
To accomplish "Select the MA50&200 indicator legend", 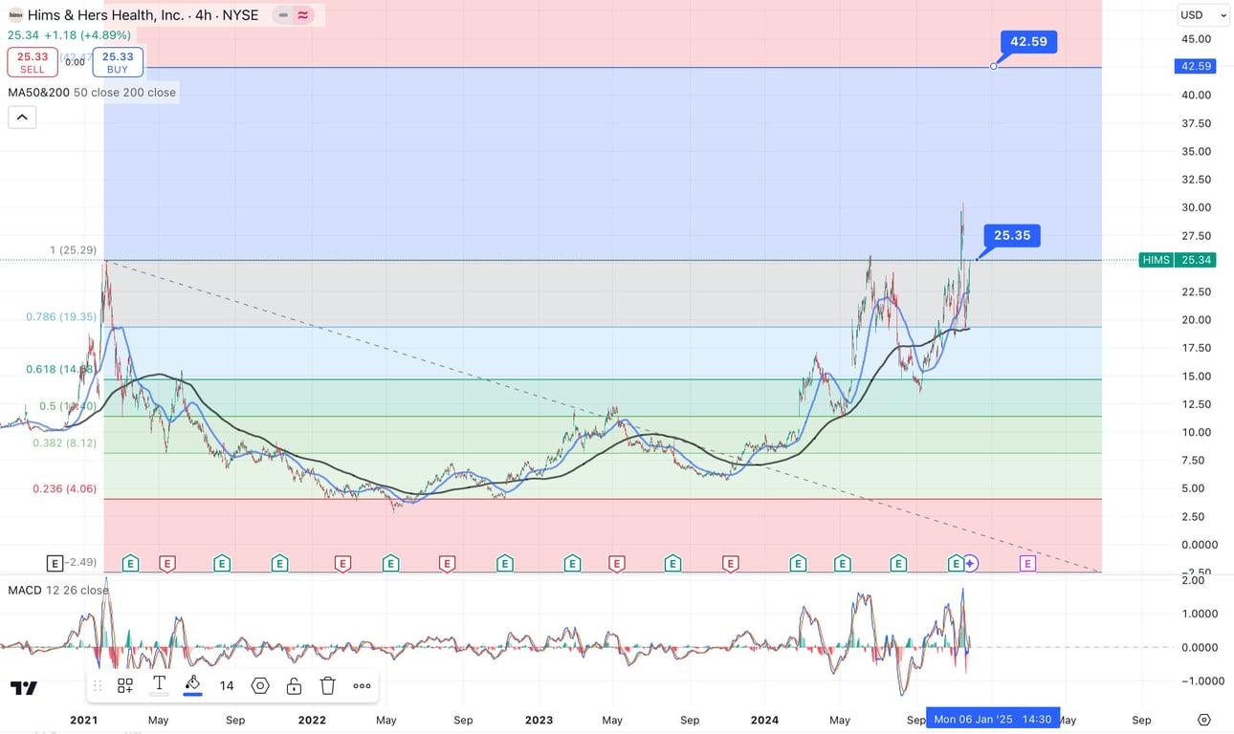I will pyautogui.click(x=92, y=93).
